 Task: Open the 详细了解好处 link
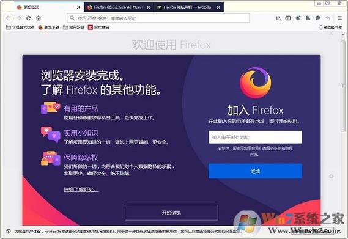pos(81,189)
